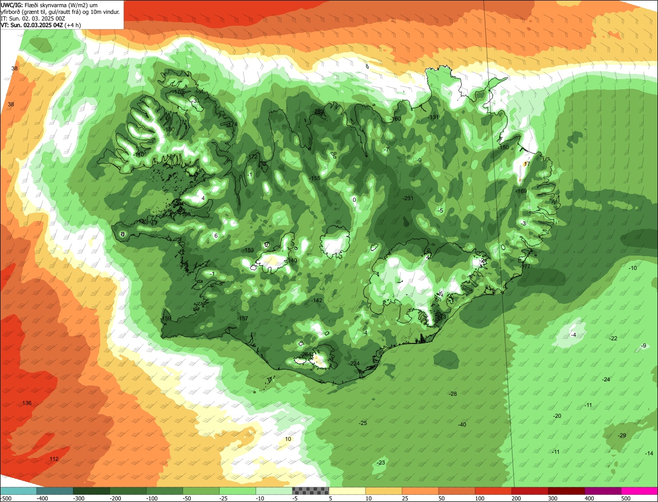The width and height of the screenshot is (658, 502).
Task: Click the legend label '-300'
Action: point(78,498)
